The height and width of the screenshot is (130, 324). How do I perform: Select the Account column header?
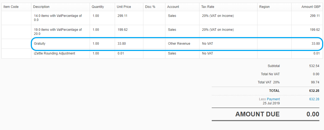pos(173,7)
